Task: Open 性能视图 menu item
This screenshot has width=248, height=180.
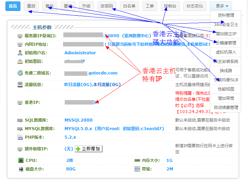Action: click(x=226, y=89)
